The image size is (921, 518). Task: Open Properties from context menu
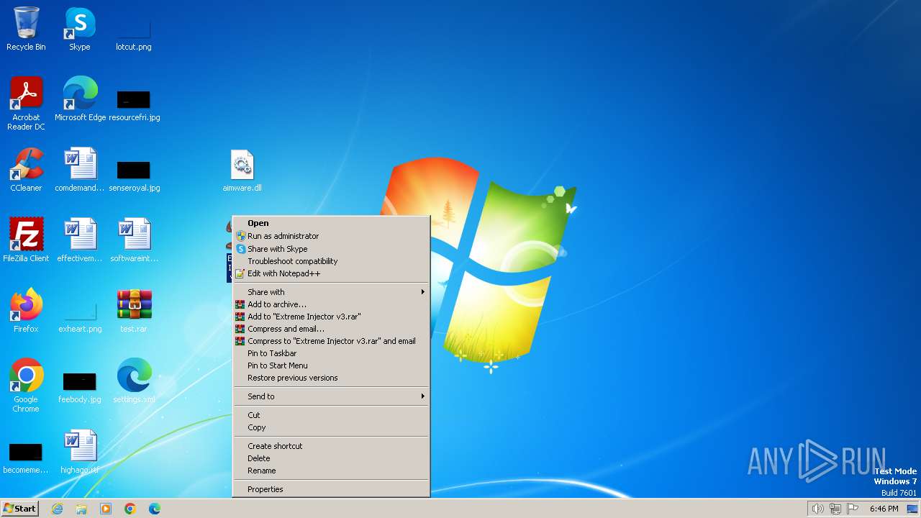pos(331,489)
